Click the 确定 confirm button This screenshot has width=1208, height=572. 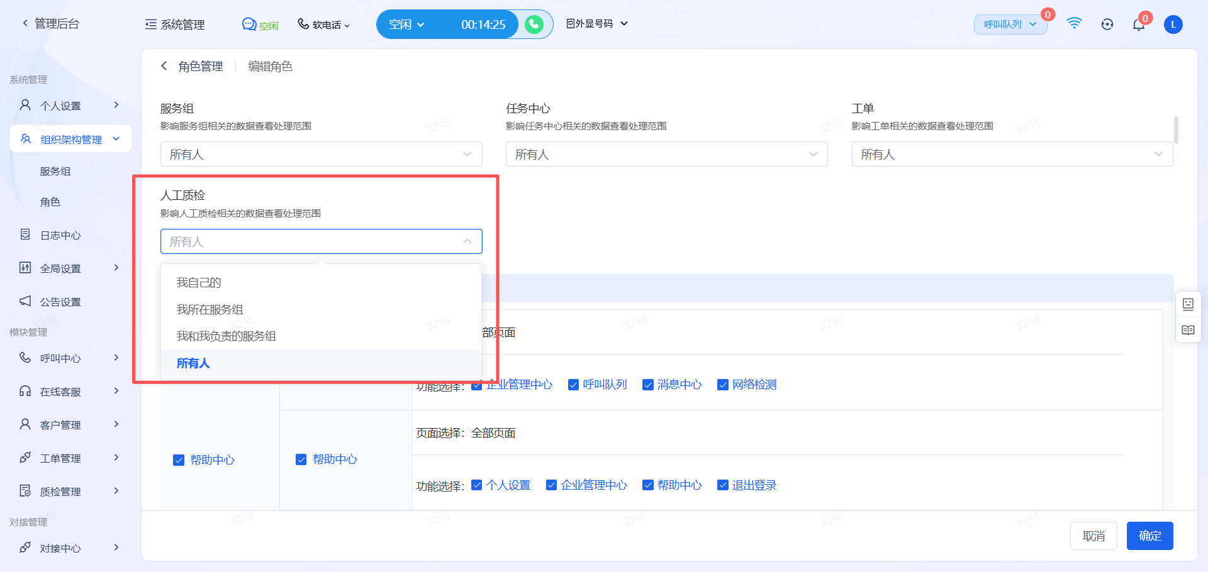point(1149,536)
